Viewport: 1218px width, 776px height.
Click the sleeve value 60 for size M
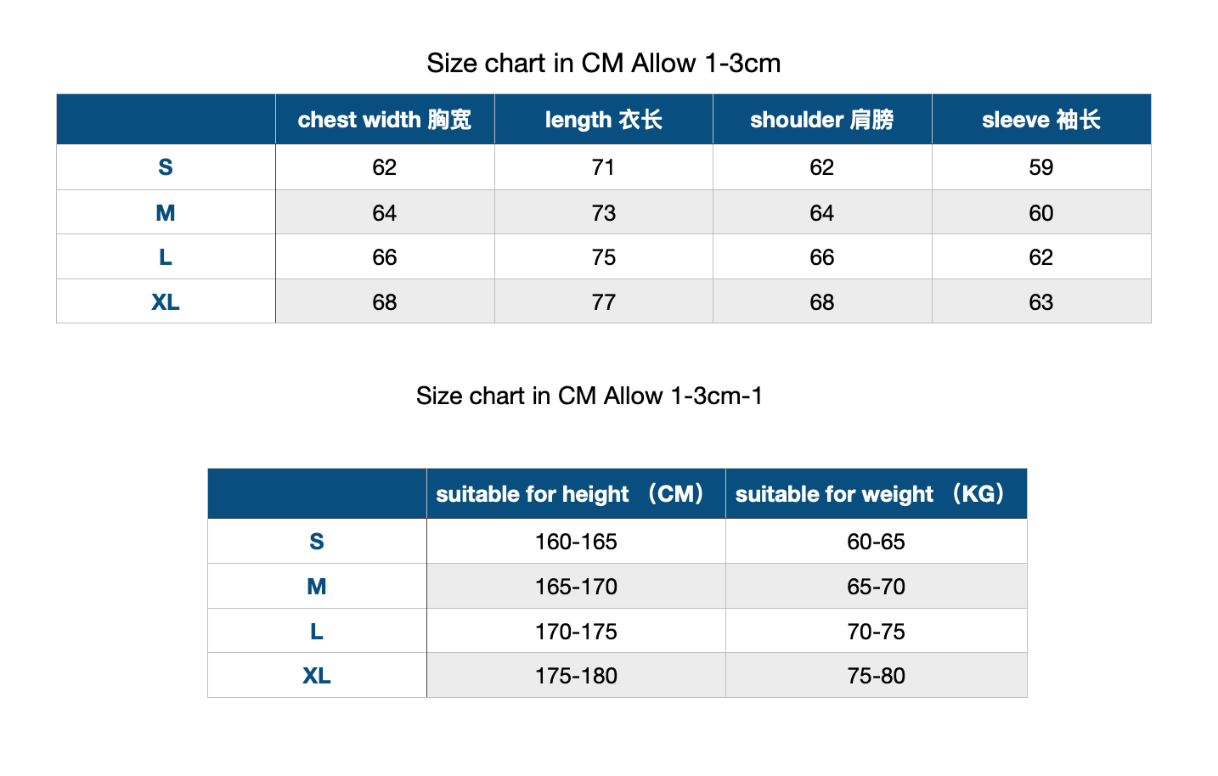(1040, 213)
